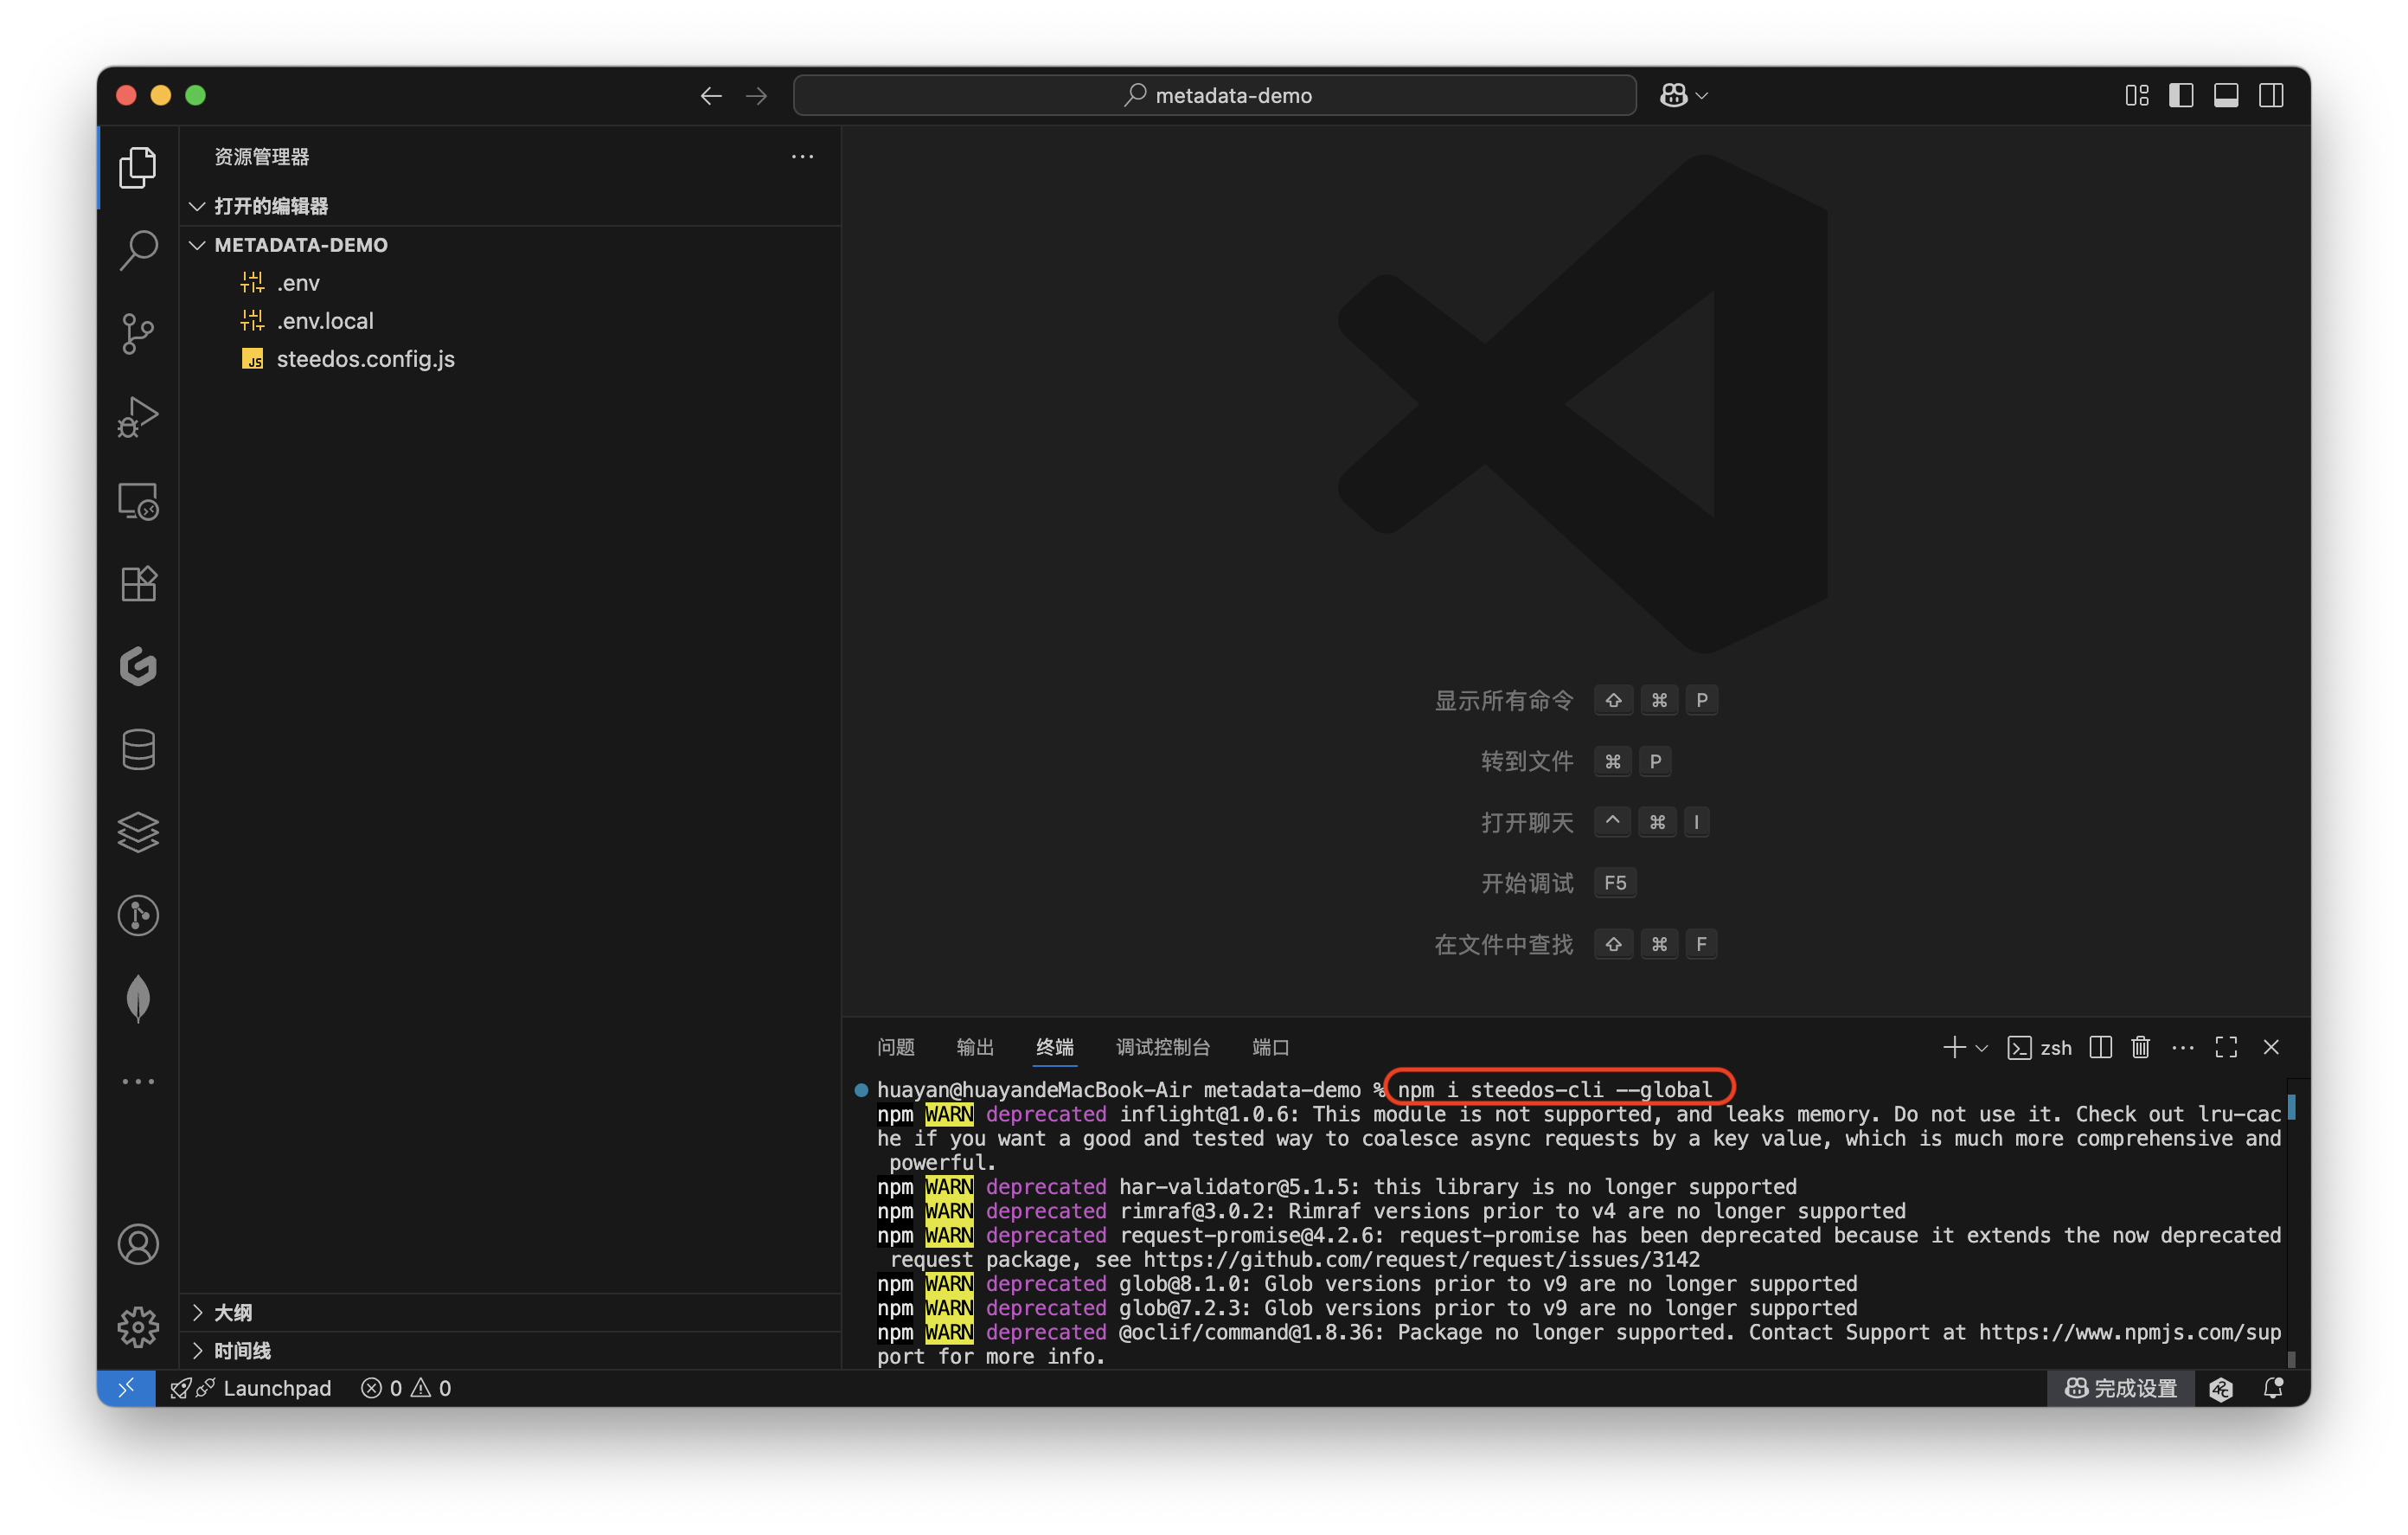Open Run and Debug view
The height and width of the screenshot is (1535, 2408).
coord(138,417)
